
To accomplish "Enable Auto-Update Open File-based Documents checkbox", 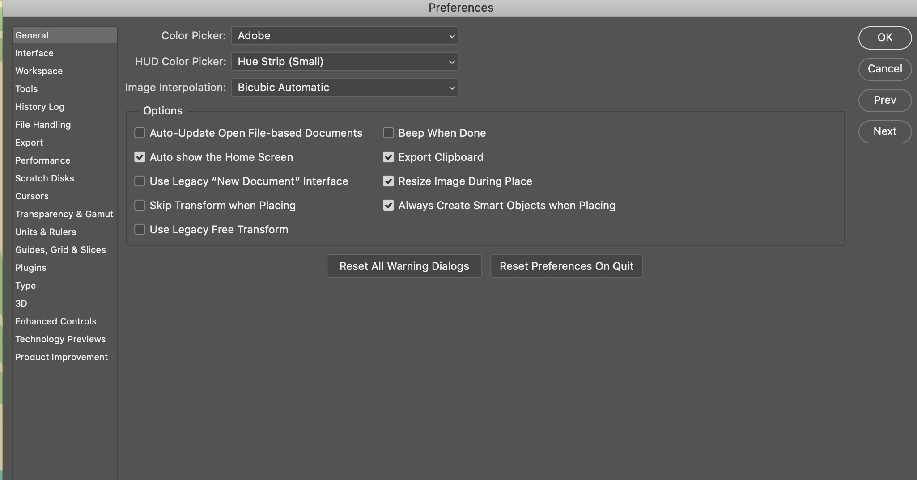I will tap(140, 133).
